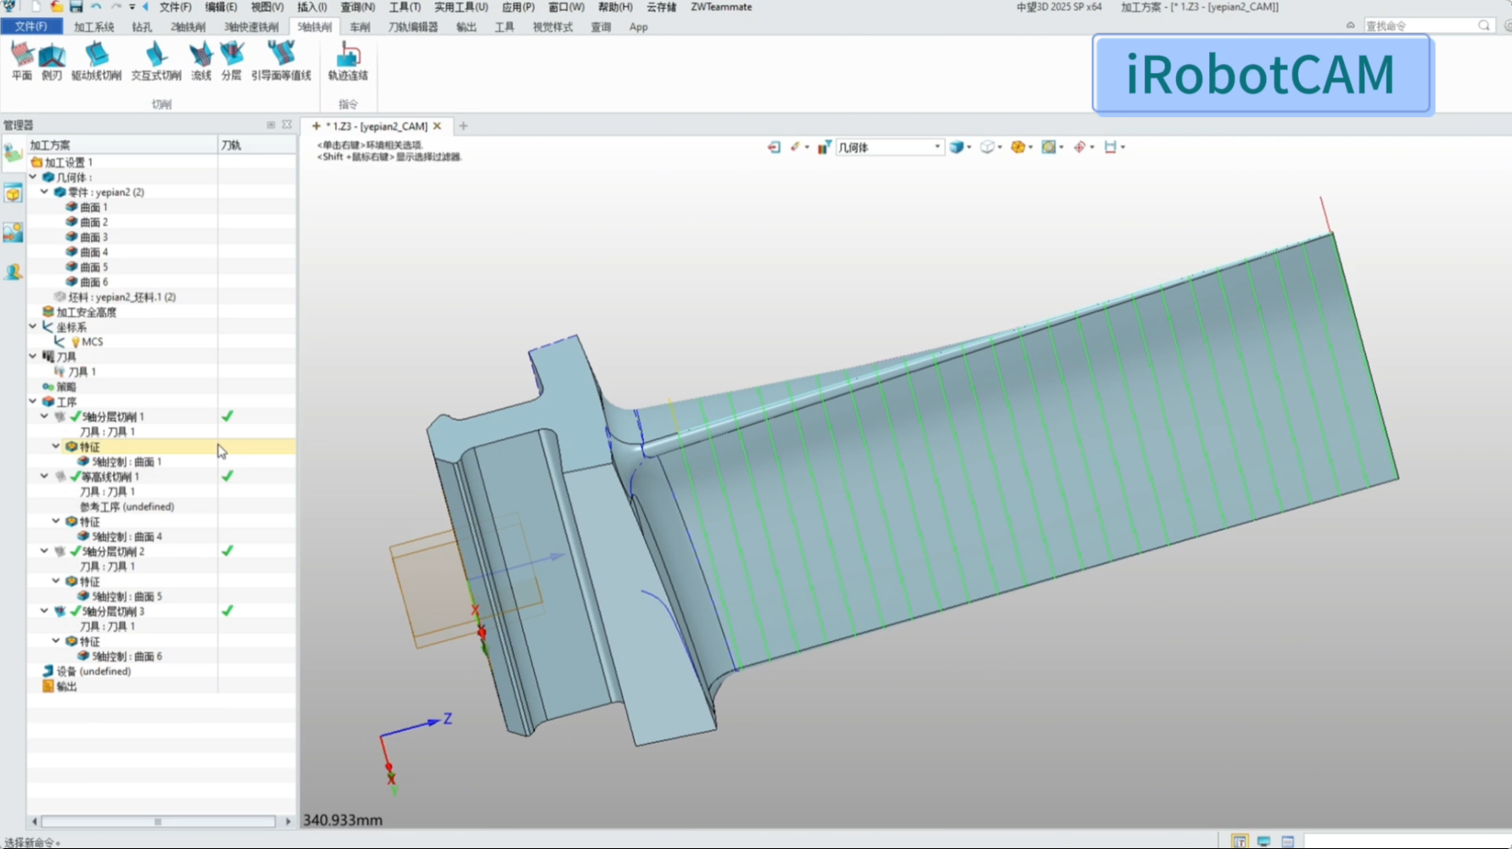Screen dimensions: 1512x849
Task: Save the file using the floppy disk icon
Action: click(76, 7)
